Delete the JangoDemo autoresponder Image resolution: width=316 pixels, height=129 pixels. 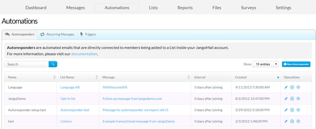298,99
